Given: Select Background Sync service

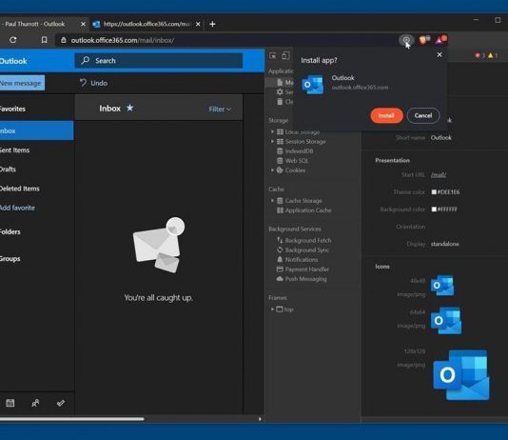Looking at the screenshot, I should coord(303,250).
